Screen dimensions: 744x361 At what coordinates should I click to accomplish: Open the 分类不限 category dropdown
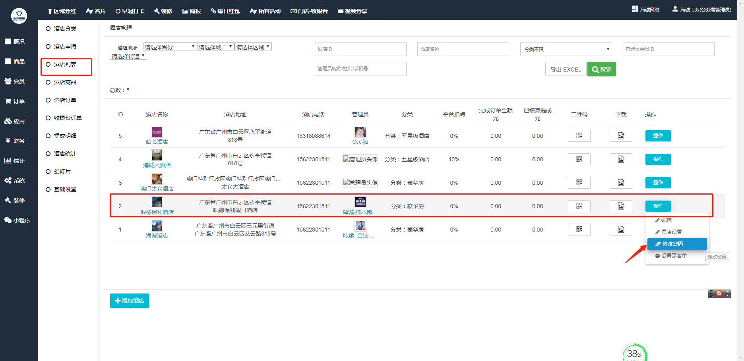coord(566,49)
